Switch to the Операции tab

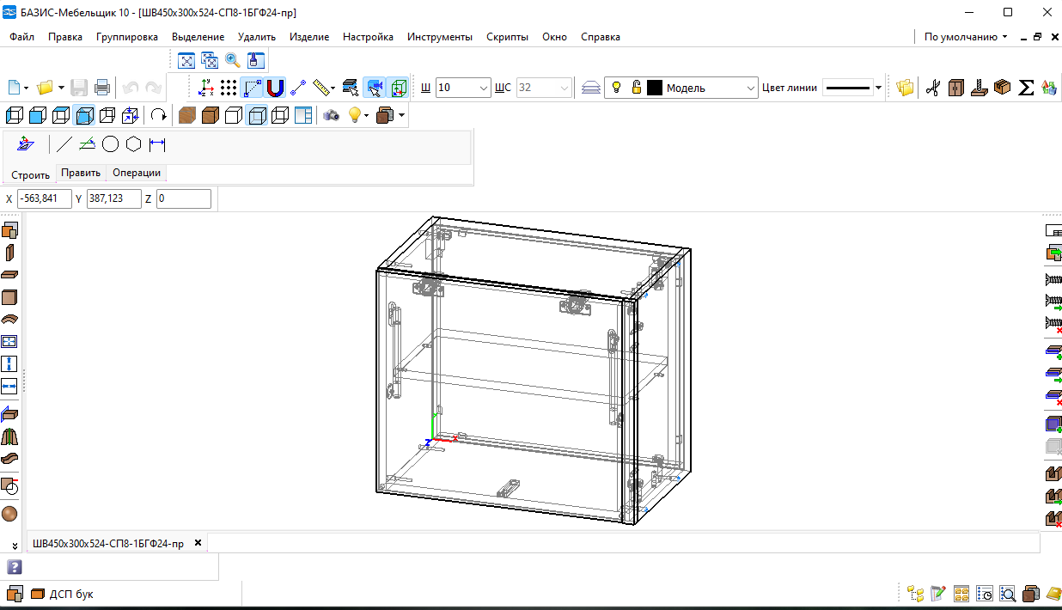(x=137, y=173)
